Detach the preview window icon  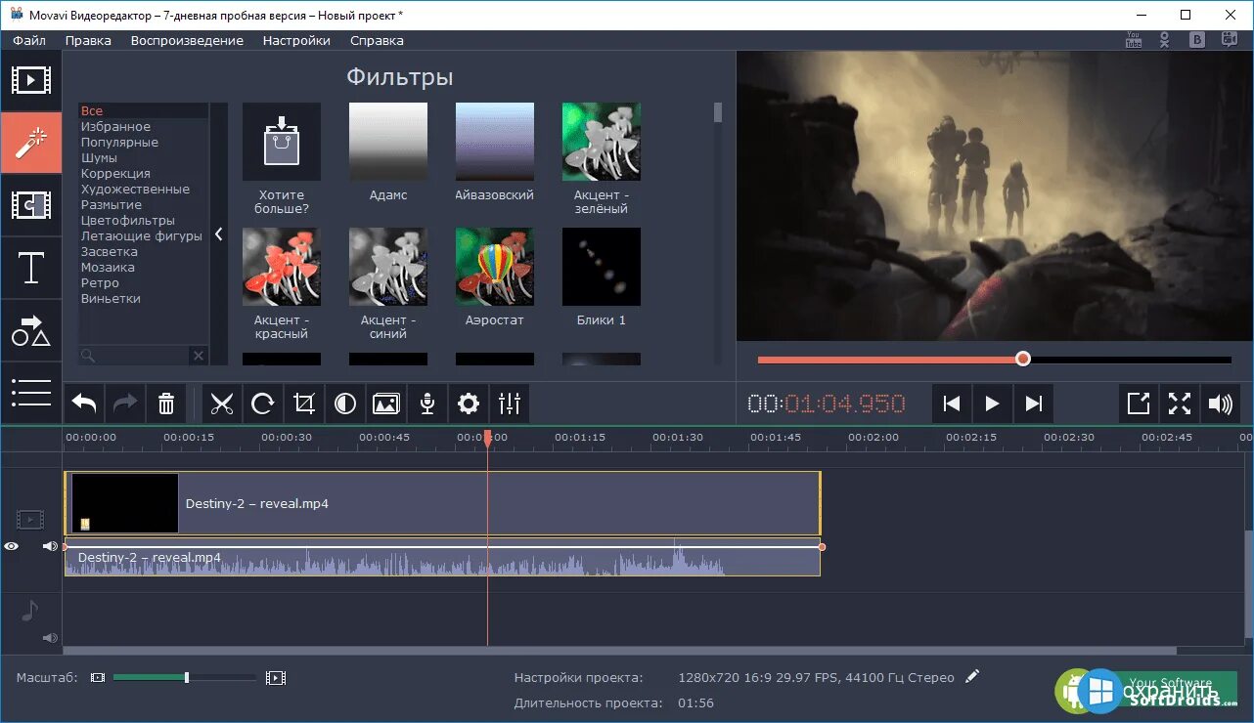point(1139,404)
